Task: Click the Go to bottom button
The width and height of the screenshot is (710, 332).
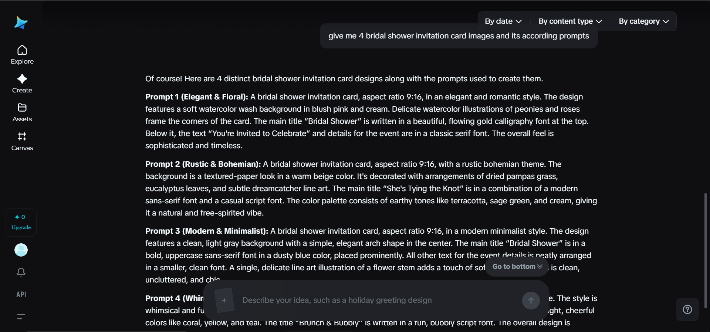Action: tap(517, 267)
